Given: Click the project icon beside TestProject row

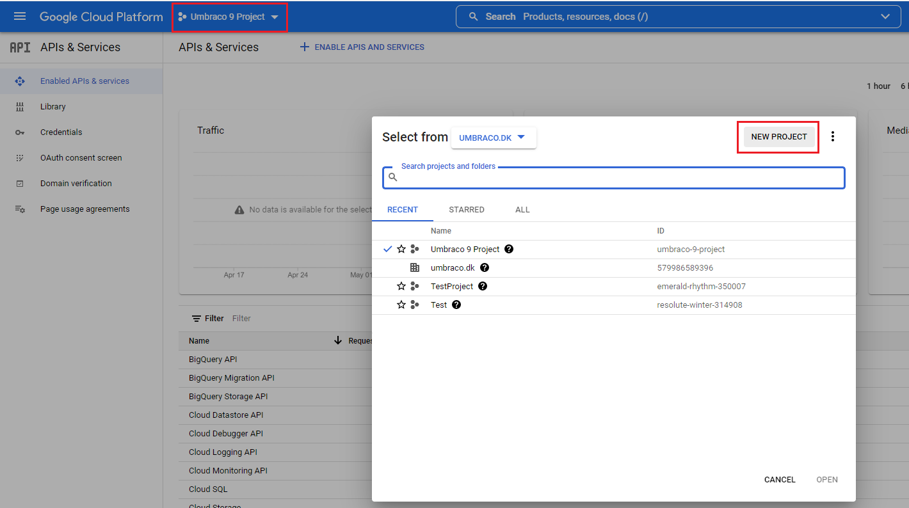Looking at the screenshot, I should click(415, 286).
